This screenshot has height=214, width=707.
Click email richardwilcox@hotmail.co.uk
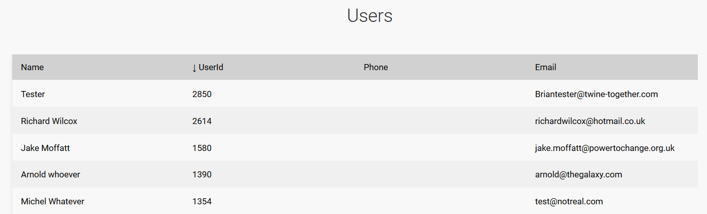point(590,121)
